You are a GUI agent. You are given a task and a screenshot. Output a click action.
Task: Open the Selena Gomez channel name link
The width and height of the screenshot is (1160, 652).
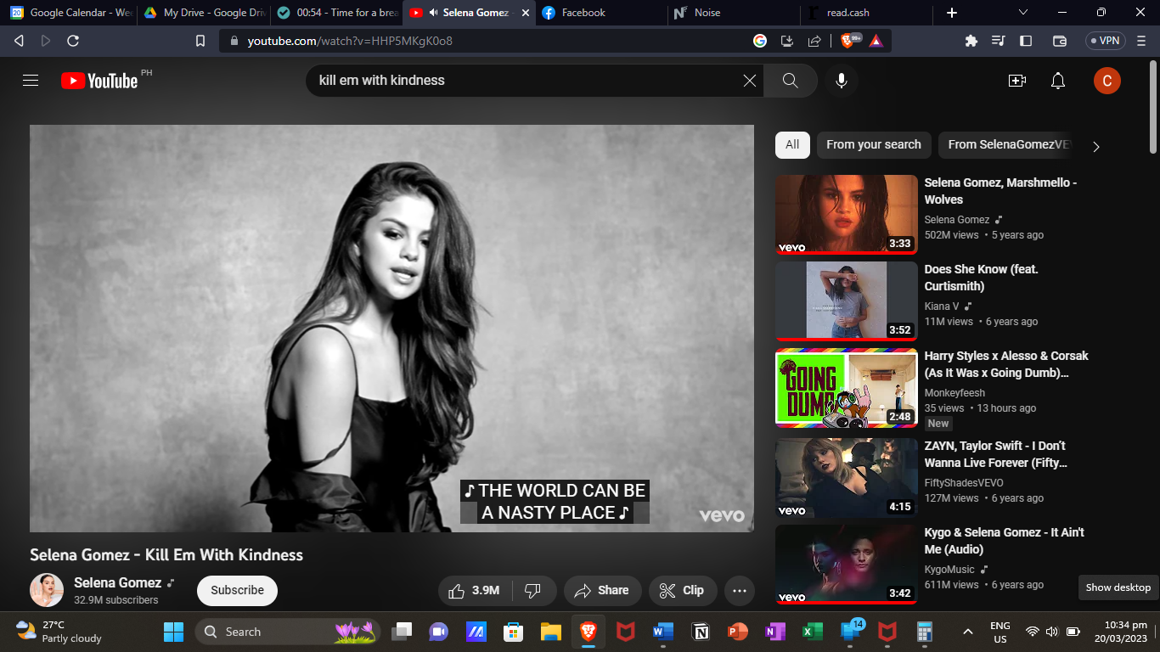[x=117, y=582]
